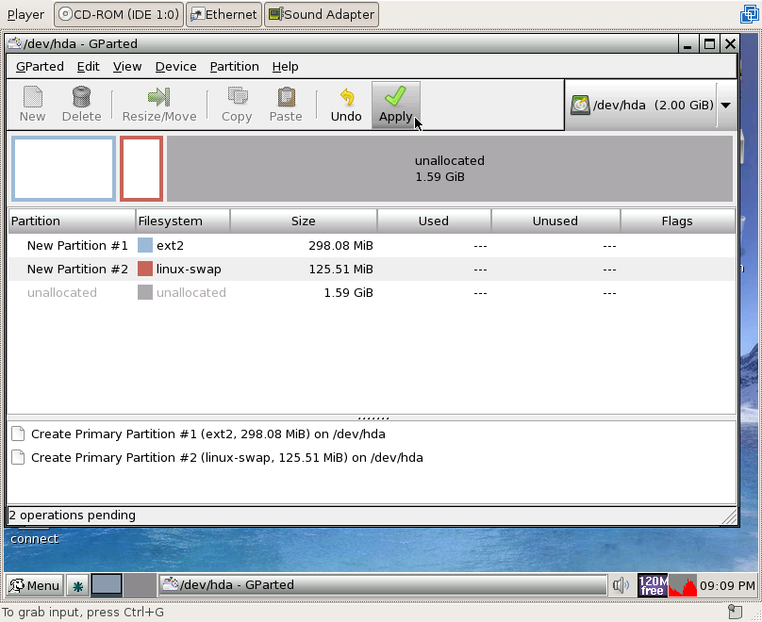Click the 09:09 PM clock

pyautogui.click(x=727, y=585)
